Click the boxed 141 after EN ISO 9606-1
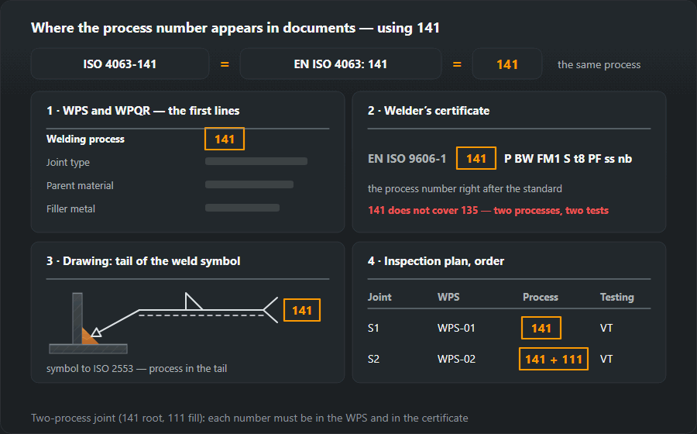The width and height of the screenshot is (697, 434). click(476, 158)
